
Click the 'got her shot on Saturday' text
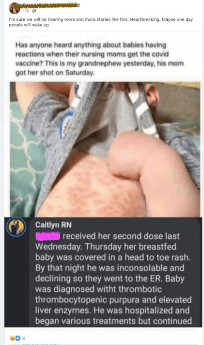pos(55,72)
